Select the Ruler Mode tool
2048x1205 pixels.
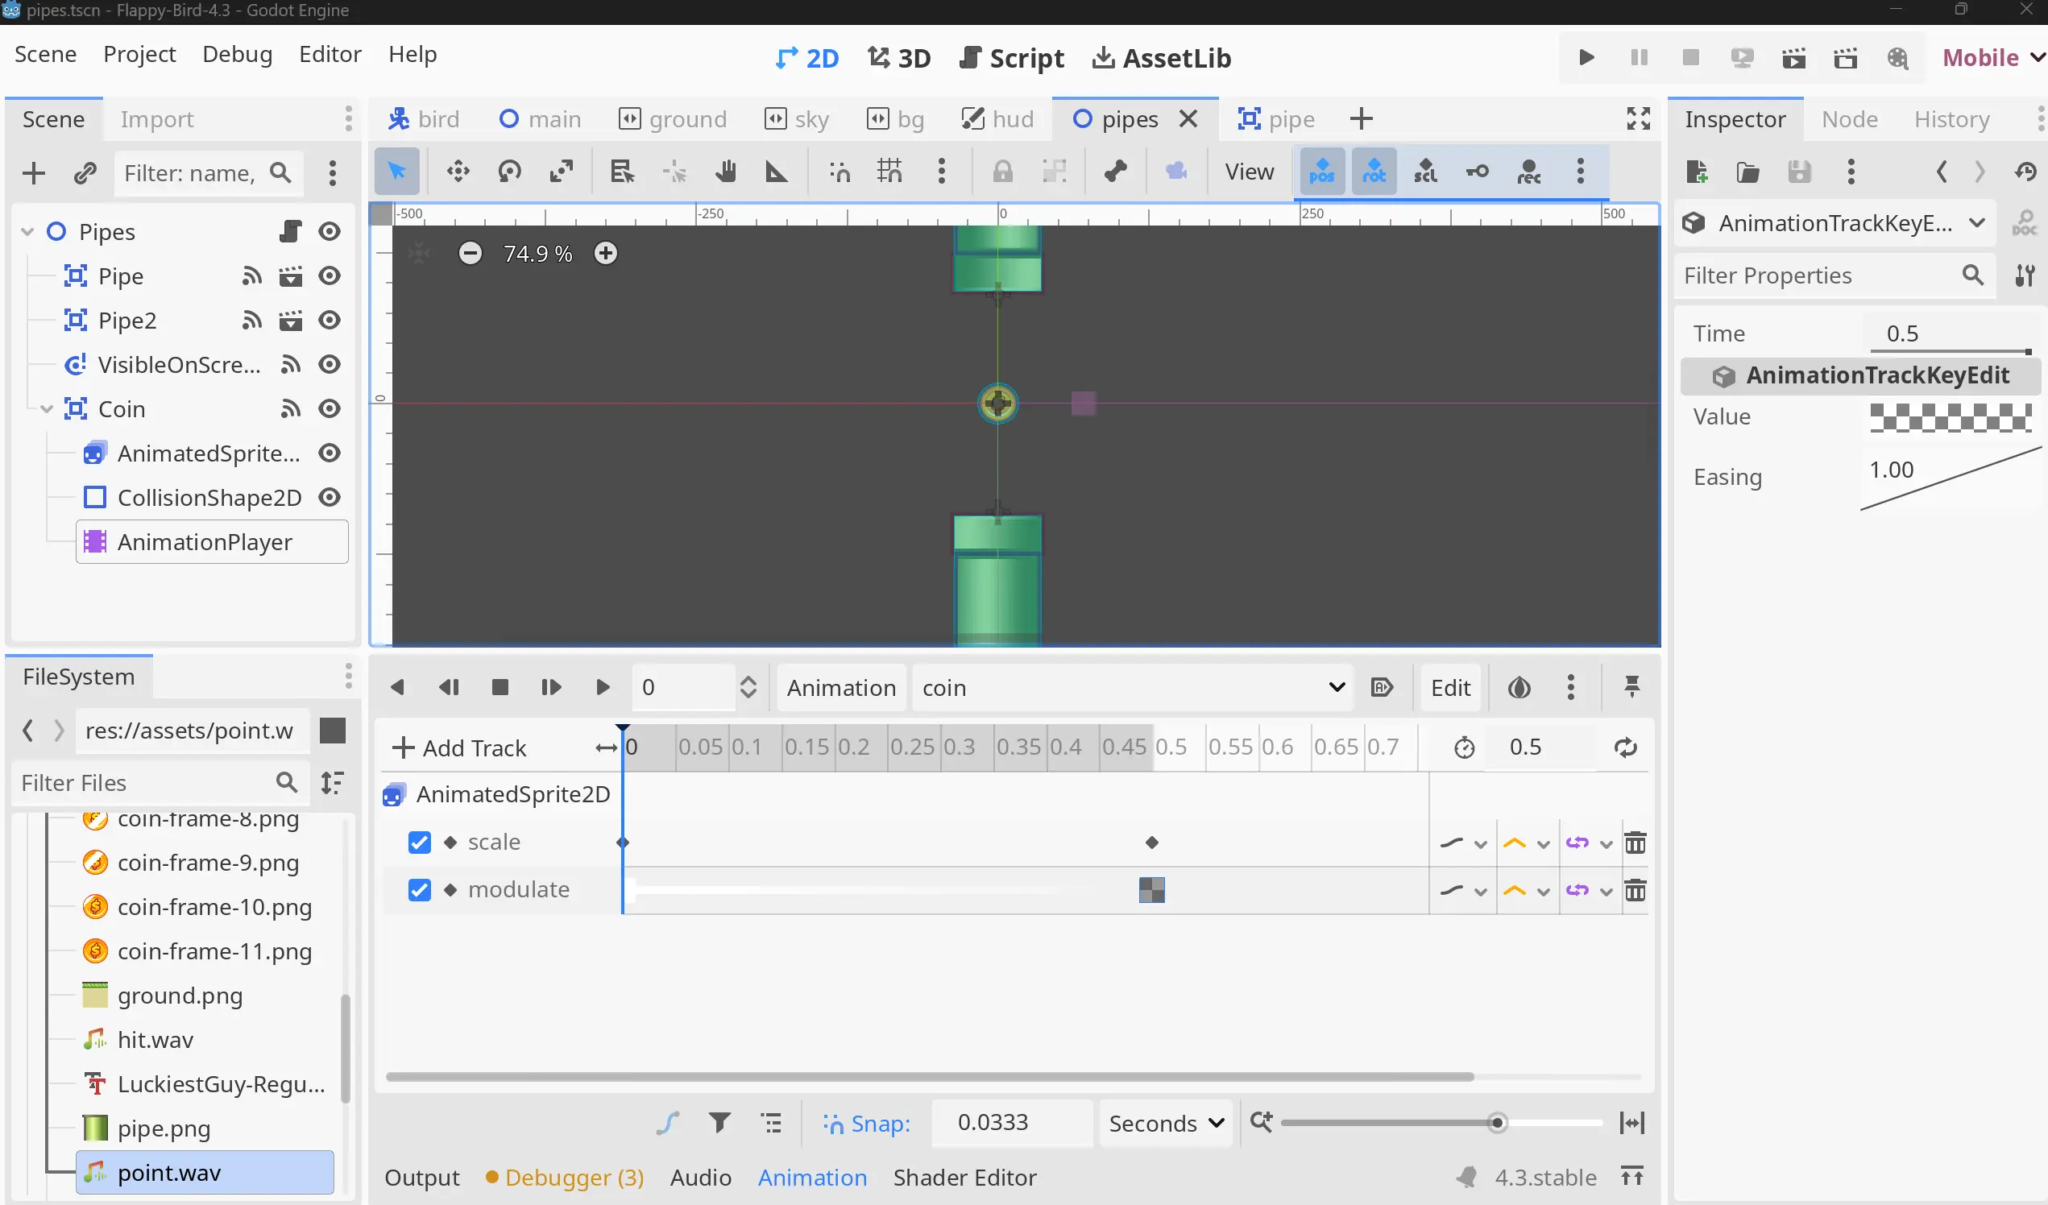tap(777, 172)
